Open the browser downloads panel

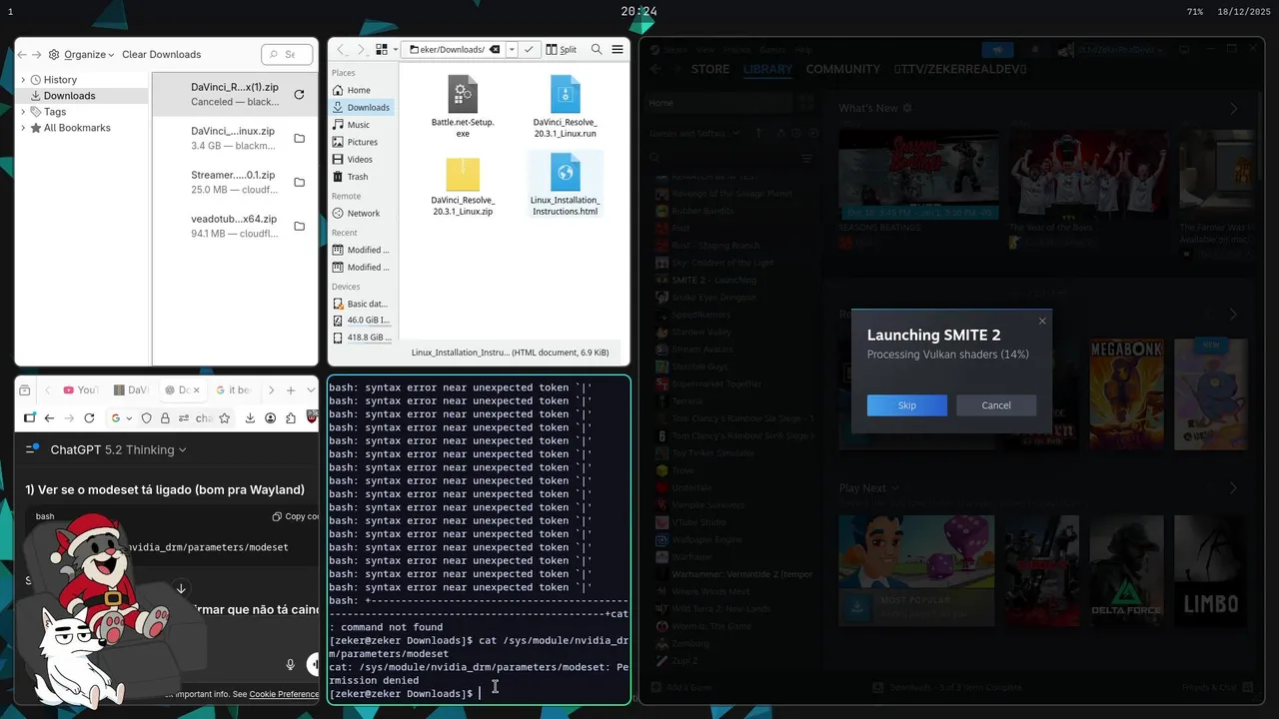[x=250, y=418]
